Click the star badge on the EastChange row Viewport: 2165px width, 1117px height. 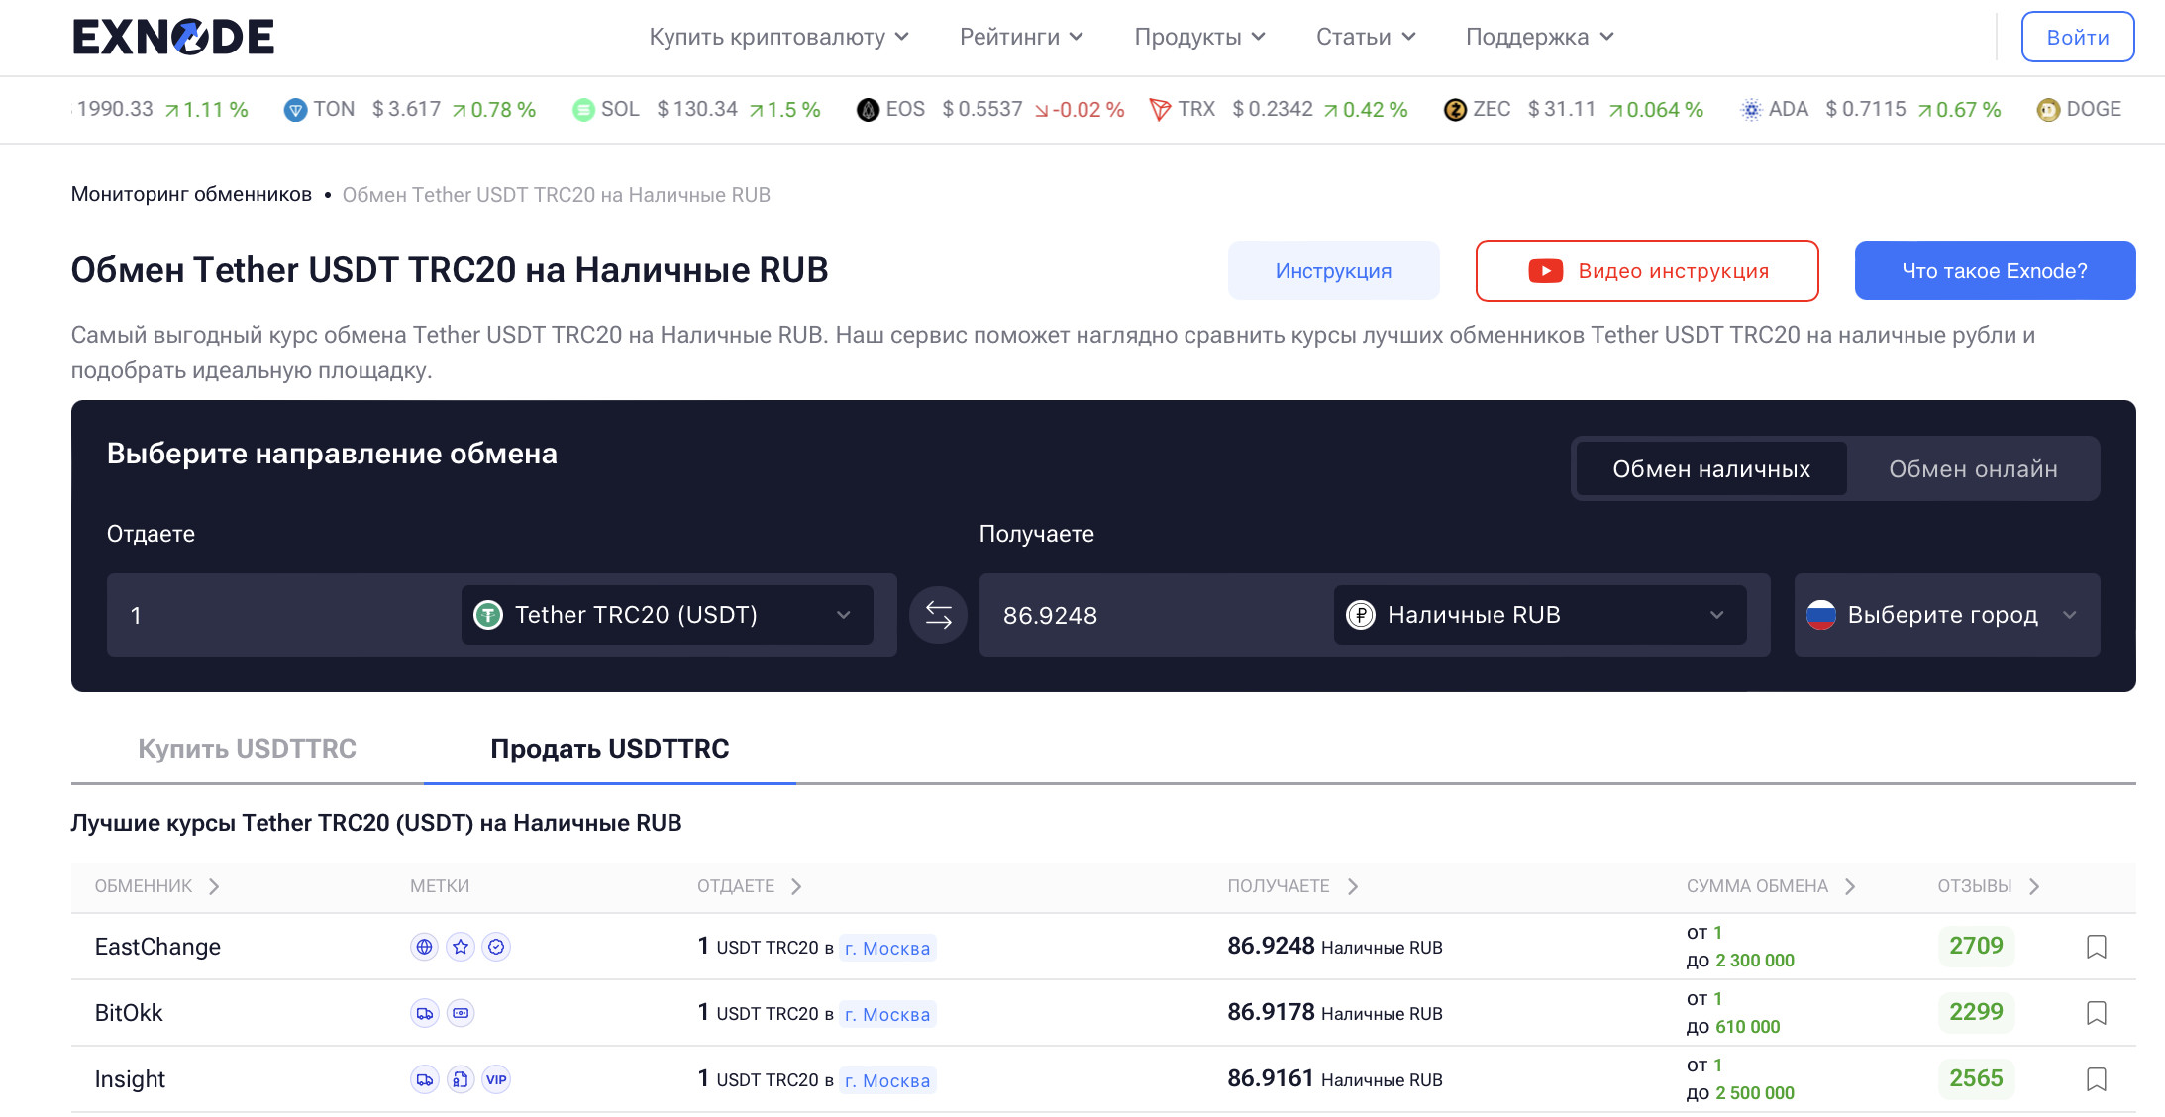[x=461, y=947]
